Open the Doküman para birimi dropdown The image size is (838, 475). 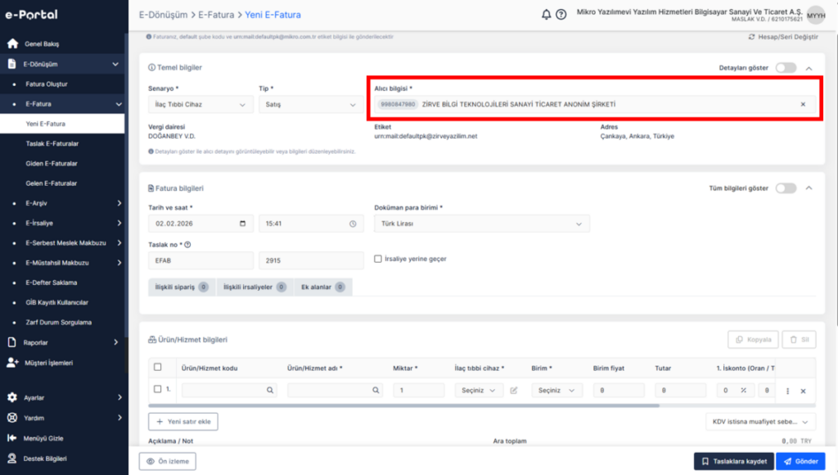tap(482, 224)
